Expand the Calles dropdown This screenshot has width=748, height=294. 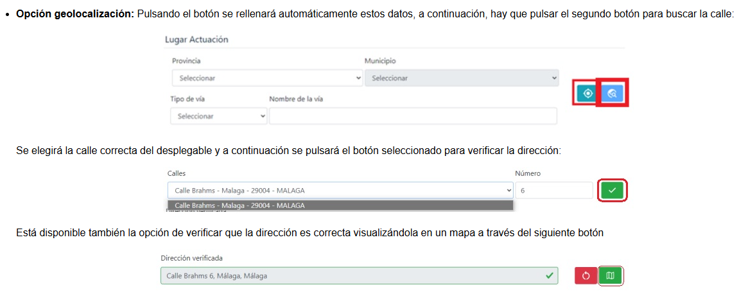[x=340, y=191]
